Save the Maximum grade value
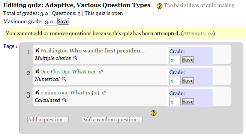Screen dimensions: 246x136 tap(63, 21)
